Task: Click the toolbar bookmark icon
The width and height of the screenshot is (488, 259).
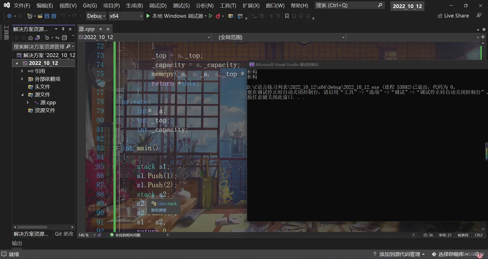Action: (287, 16)
